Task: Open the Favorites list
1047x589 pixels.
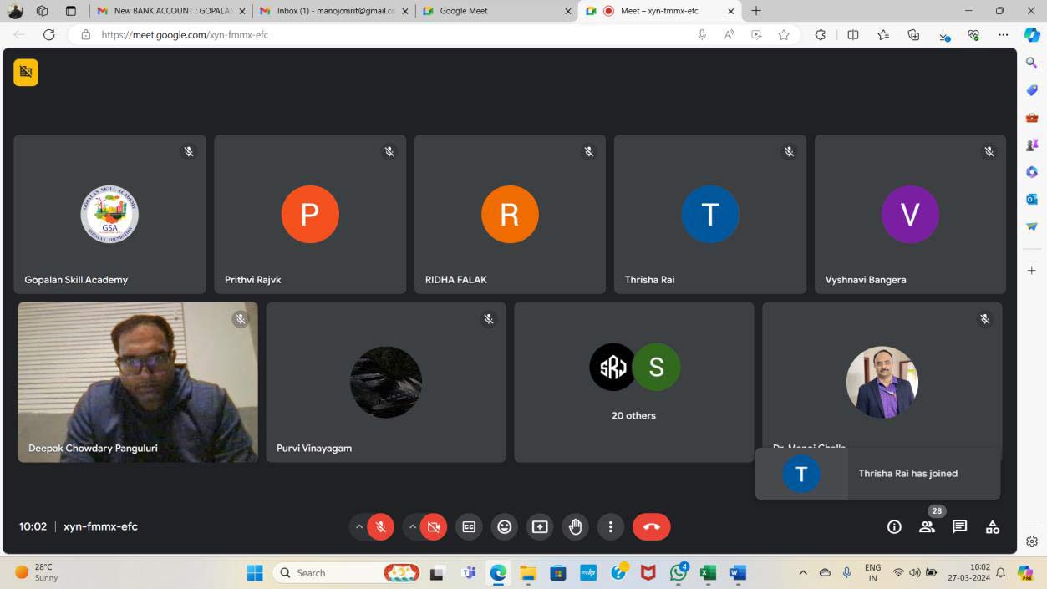Action: click(883, 34)
